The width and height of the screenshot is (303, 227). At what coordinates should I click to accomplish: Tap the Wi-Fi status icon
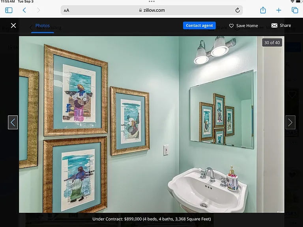click(293, 1)
